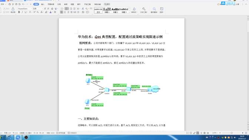Switch to page layout view icon

coord(197,133)
